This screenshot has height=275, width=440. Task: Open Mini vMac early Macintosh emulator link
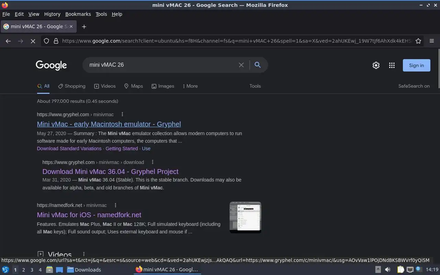pos(109,124)
